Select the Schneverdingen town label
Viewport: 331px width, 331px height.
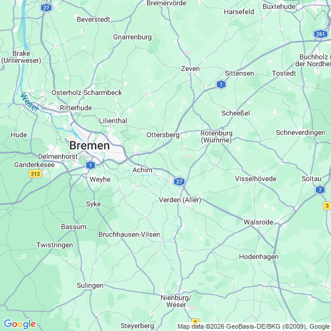tap(301, 132)
